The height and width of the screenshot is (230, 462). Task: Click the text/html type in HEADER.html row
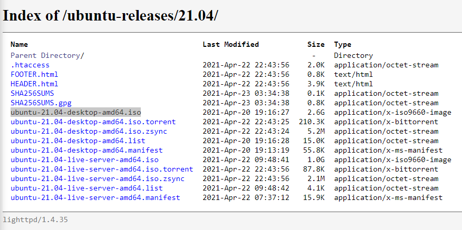point(353,84)
